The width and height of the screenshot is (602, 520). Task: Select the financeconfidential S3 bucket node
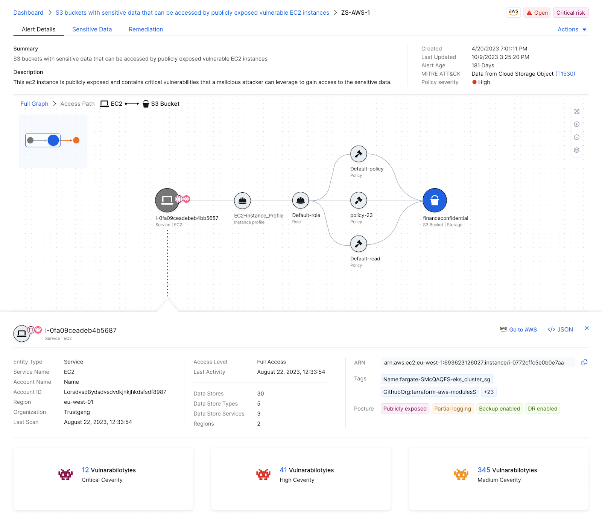pyautogui.click(x=435, y=201)
